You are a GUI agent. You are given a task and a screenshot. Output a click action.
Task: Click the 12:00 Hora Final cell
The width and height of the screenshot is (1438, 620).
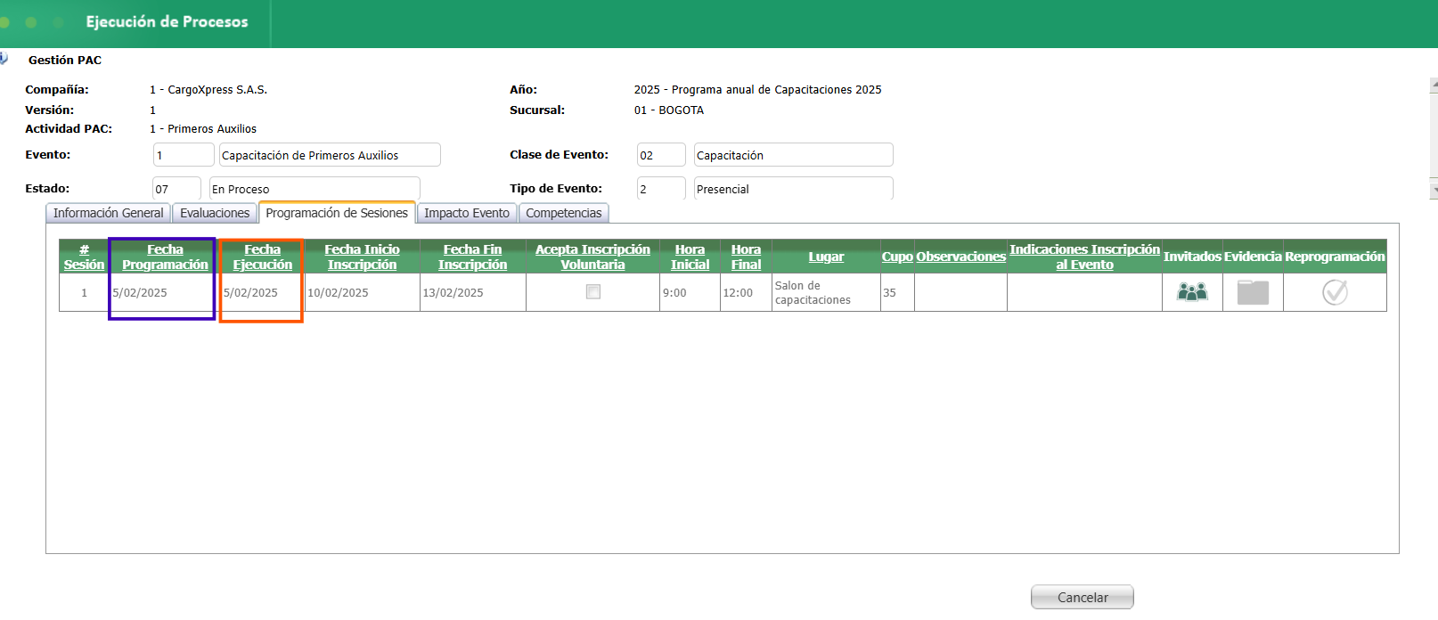click(746, 292)
